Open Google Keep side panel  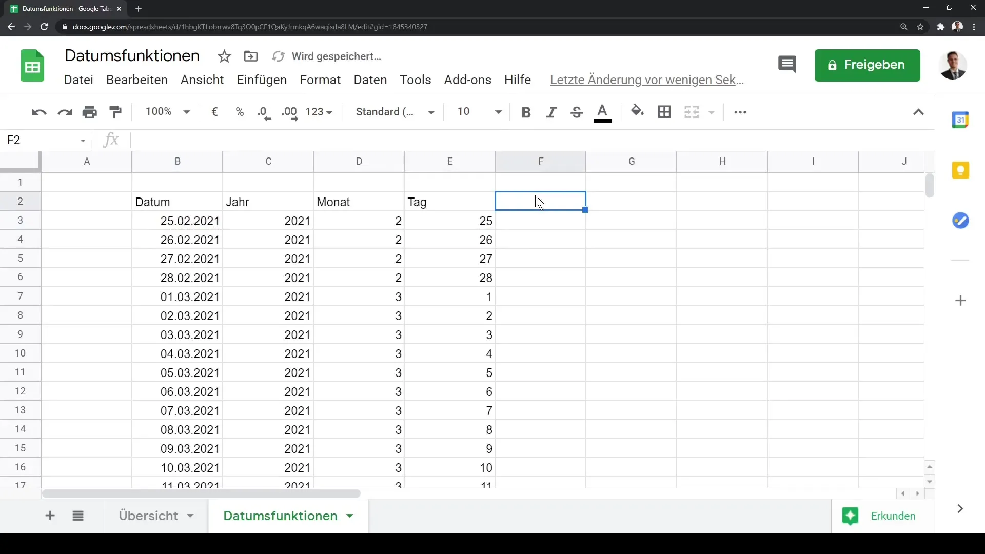coord(960,170)
